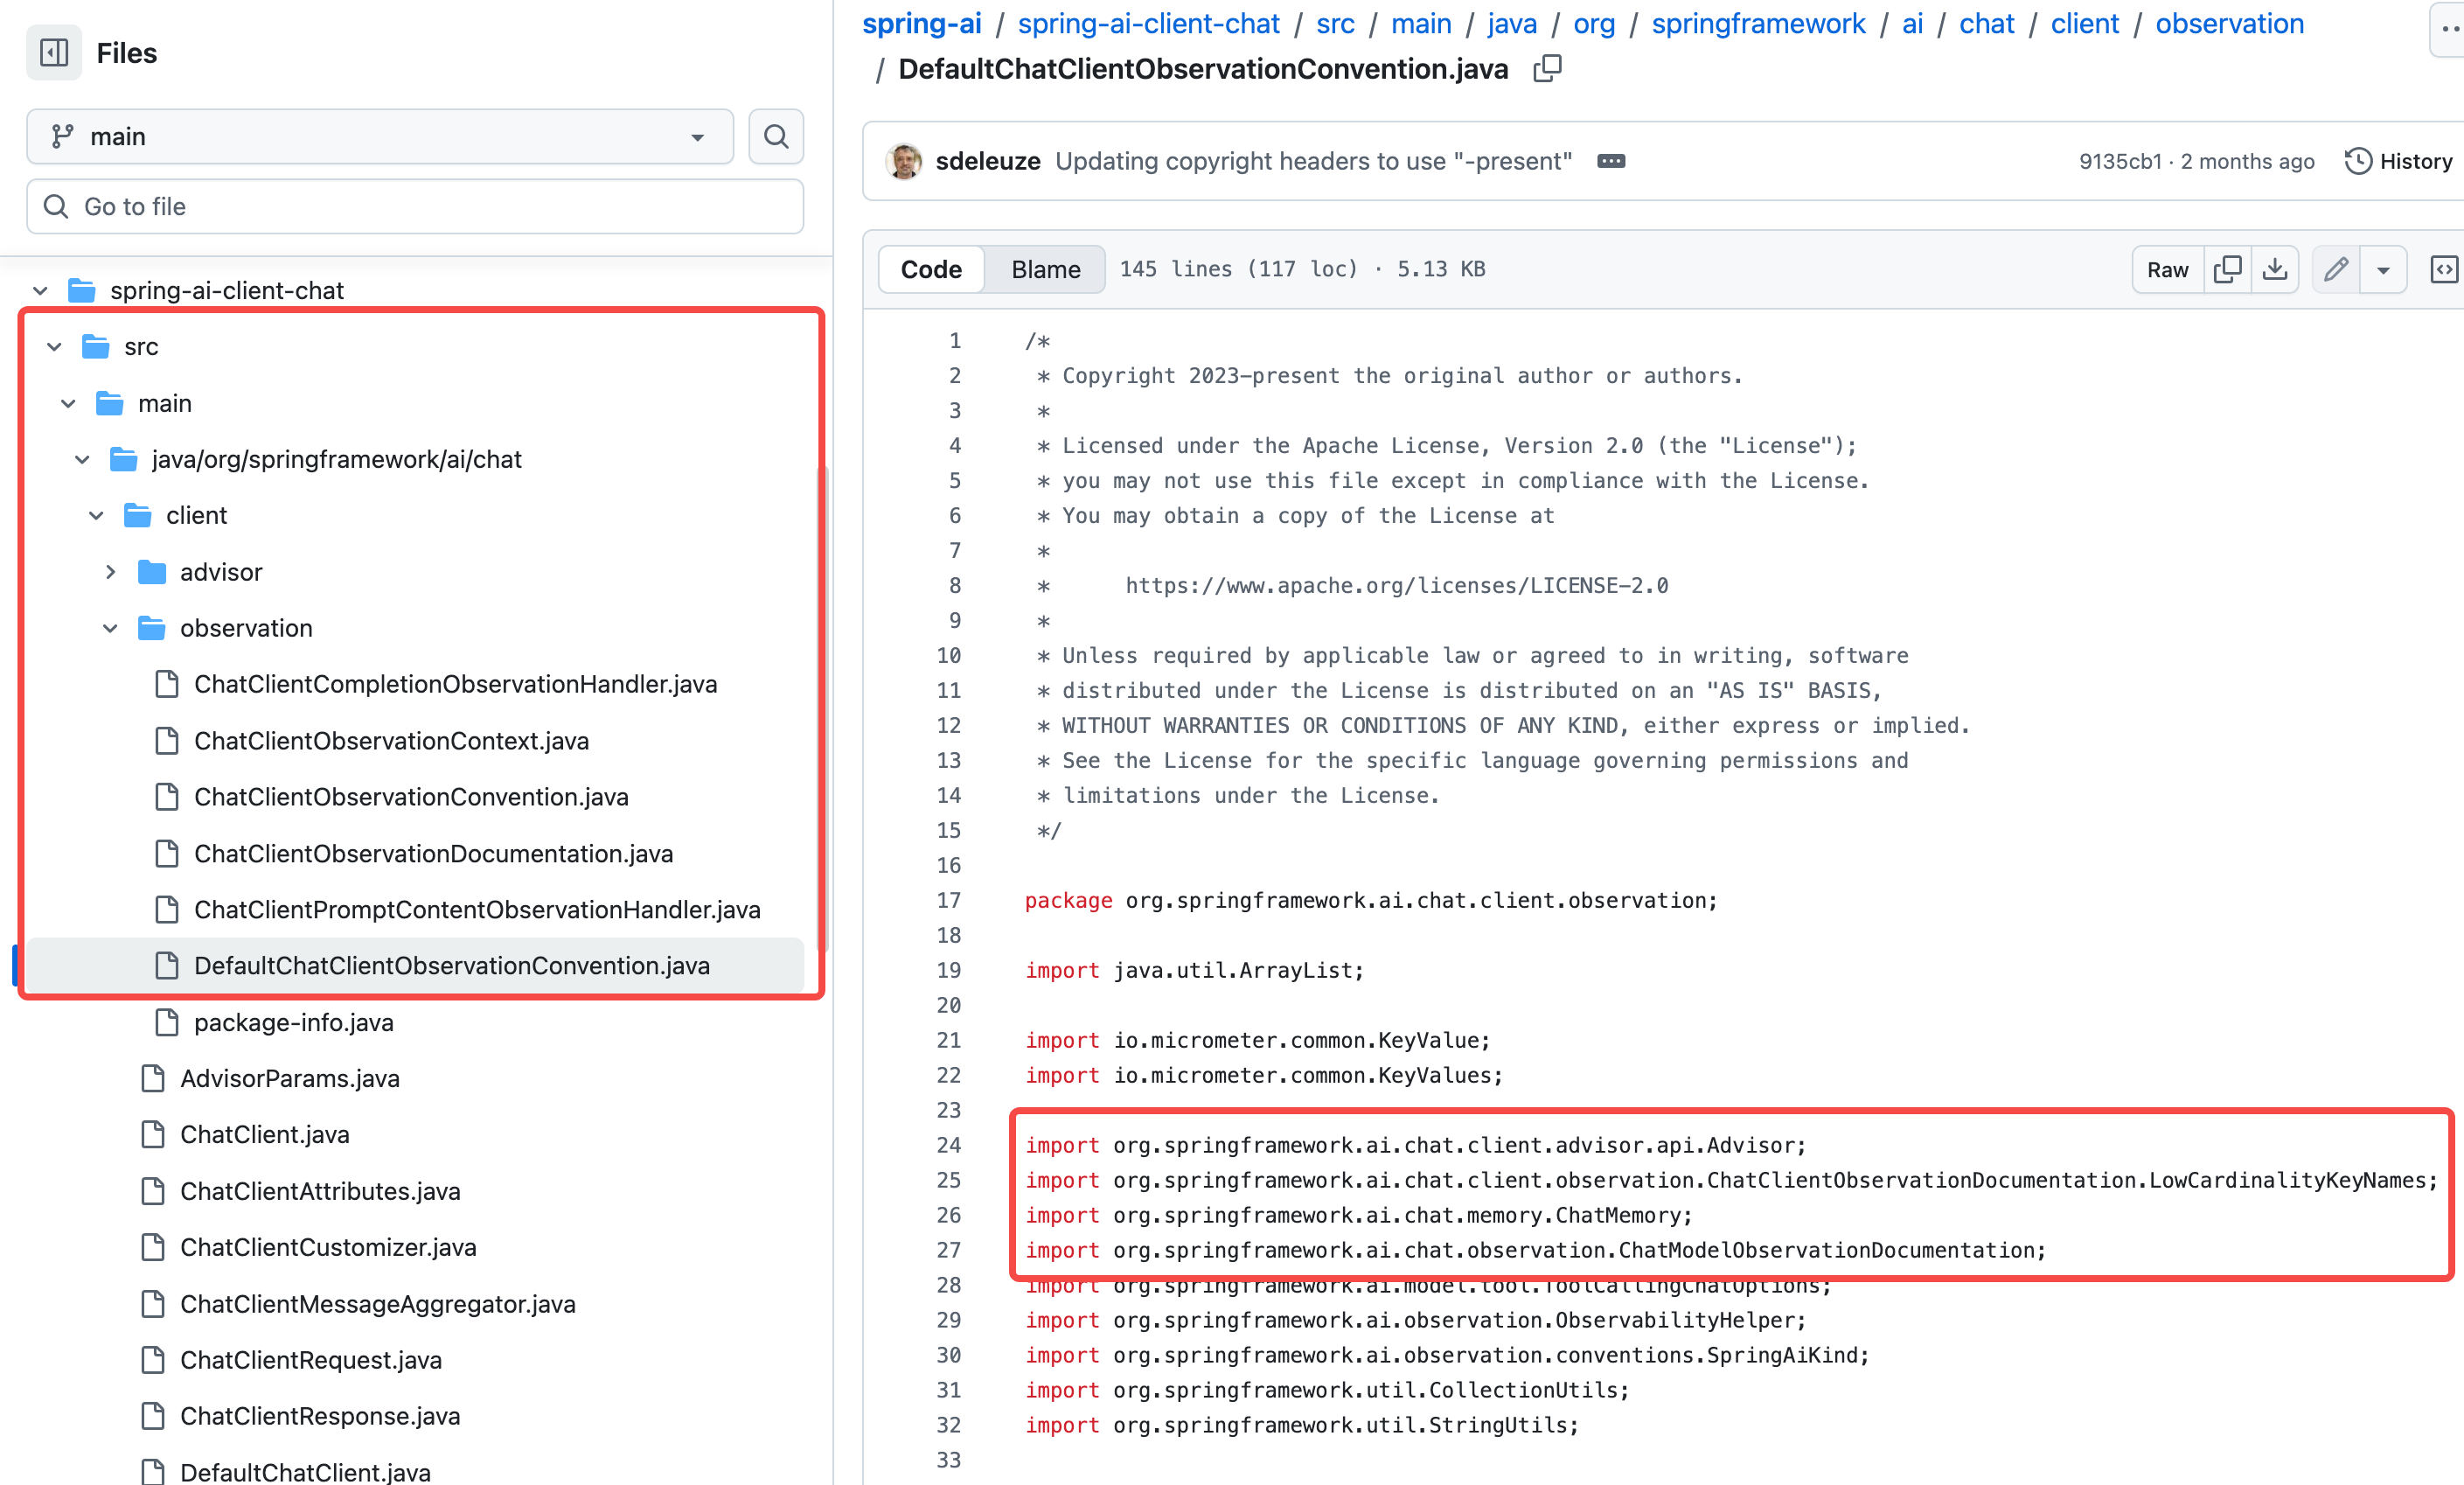2464x1485 pixels.
Task: Click the src folder icon
Action: pyautogui.click(x=96, y=346)
